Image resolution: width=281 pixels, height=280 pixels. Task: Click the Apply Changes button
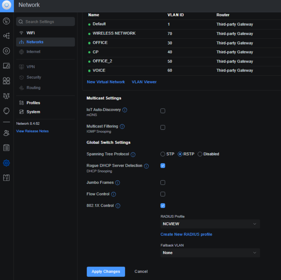coord(106,271)
